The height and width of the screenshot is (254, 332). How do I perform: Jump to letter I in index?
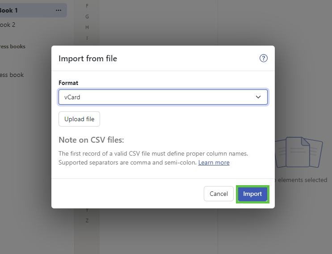[x=87, y=38]
